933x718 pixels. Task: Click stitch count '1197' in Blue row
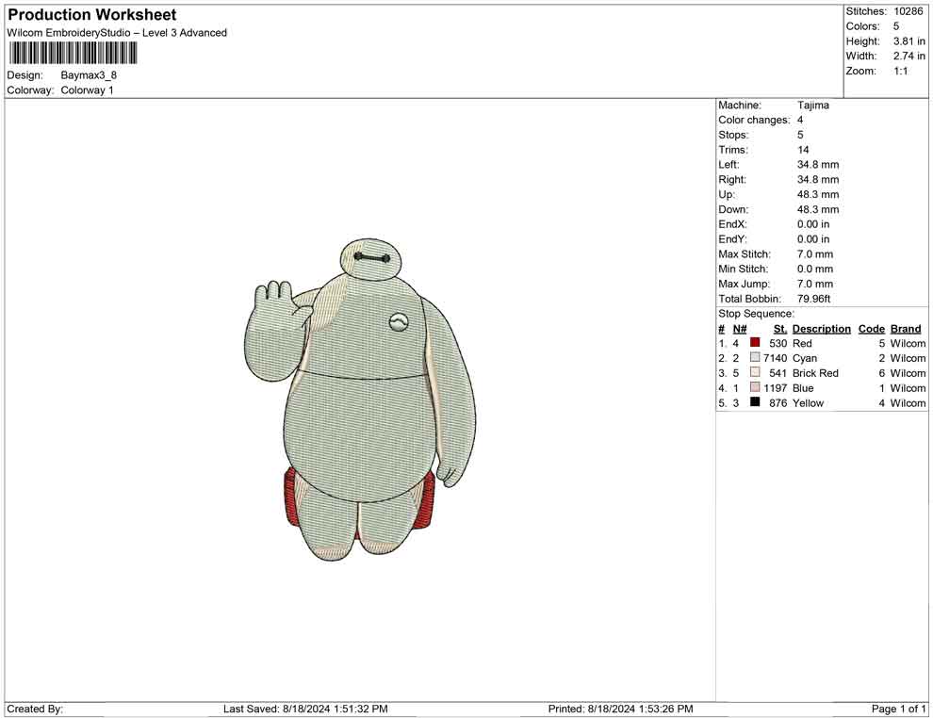[776, 388]
